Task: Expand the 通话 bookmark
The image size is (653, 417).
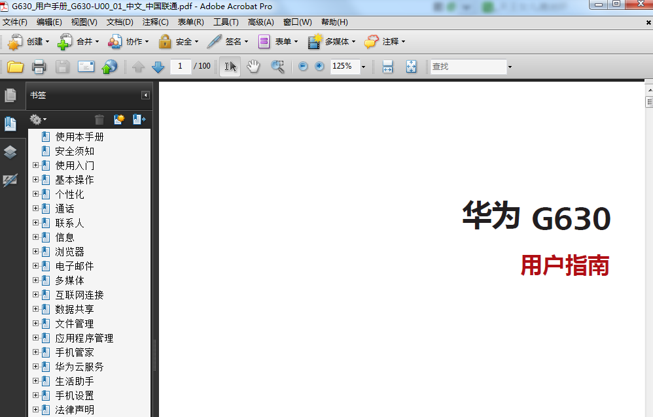Action: pos(35,208)
